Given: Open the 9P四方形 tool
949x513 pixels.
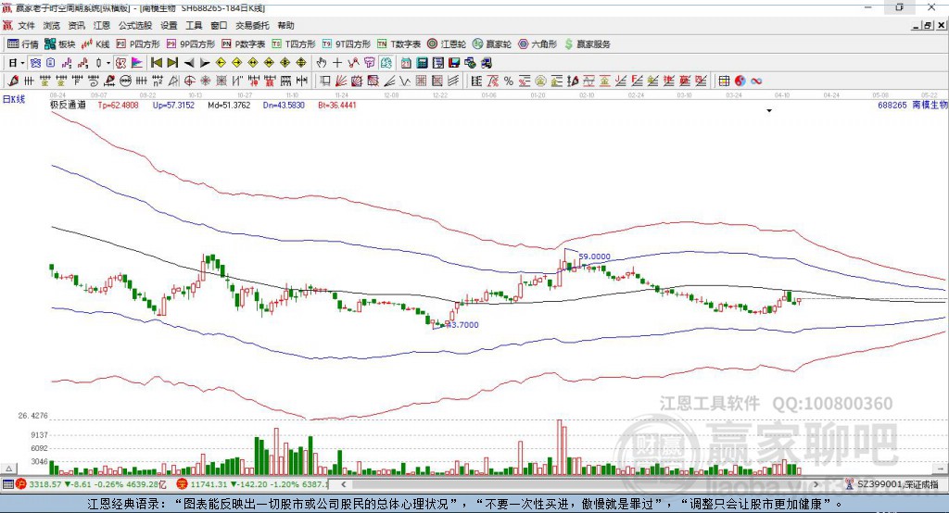Looking at the screenshot, I should tap(191, 44).
